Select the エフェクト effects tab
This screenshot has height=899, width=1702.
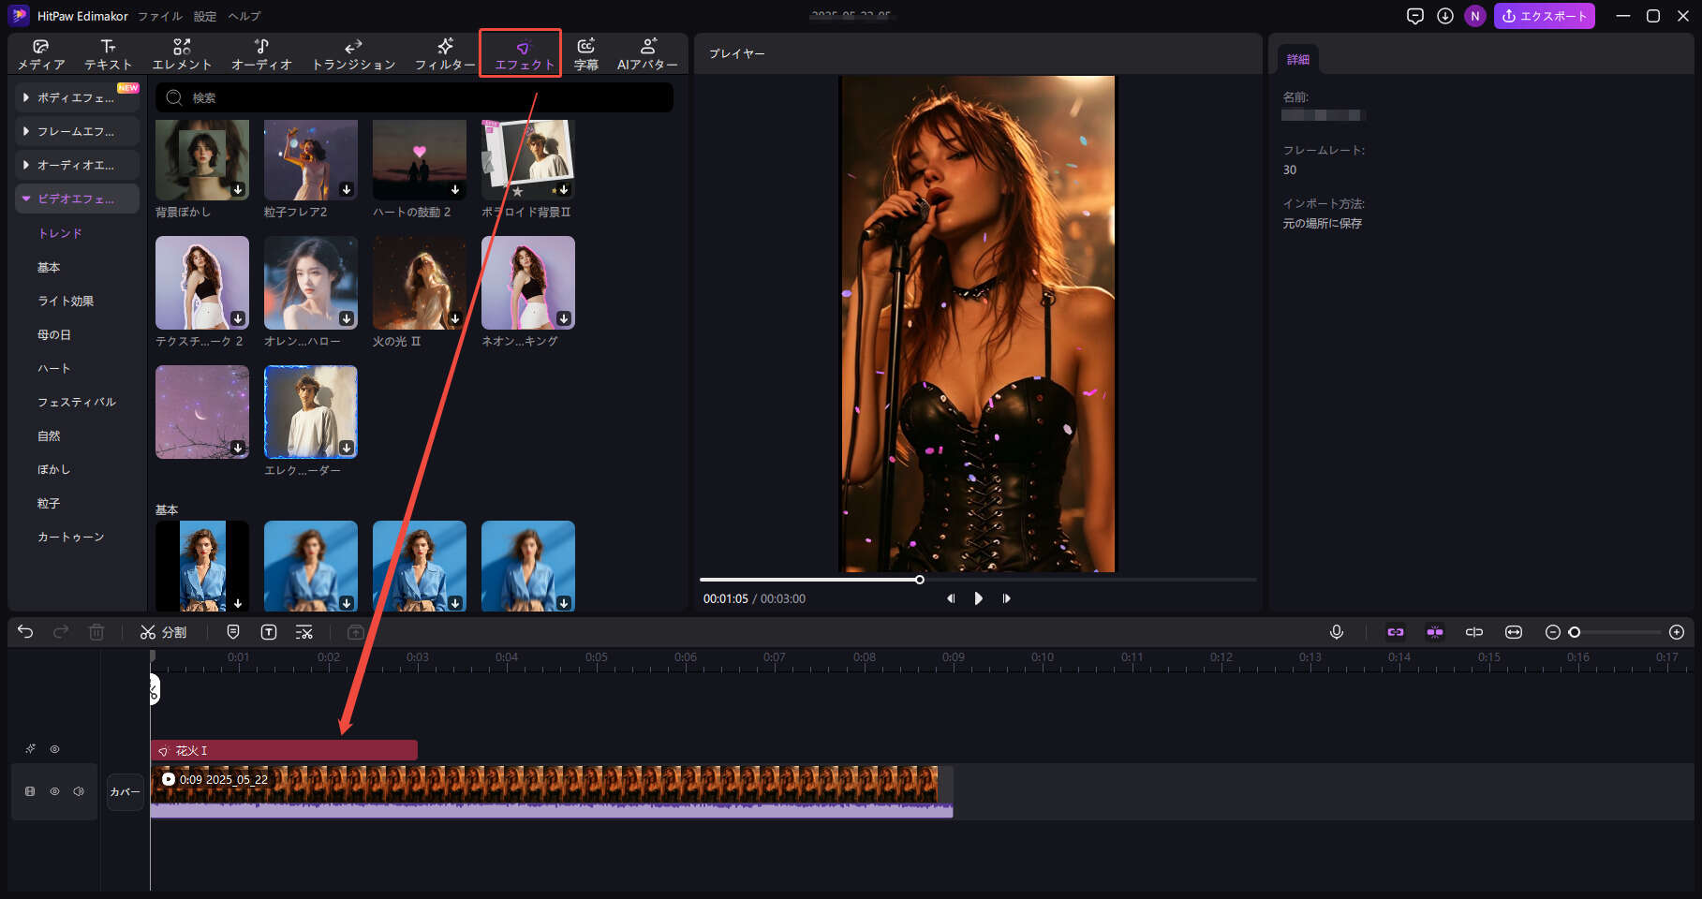524,54
